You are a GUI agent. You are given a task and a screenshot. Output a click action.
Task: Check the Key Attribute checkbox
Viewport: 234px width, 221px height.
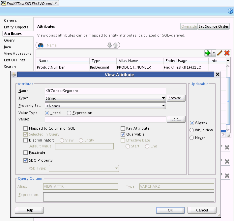[x=123, y=128]
